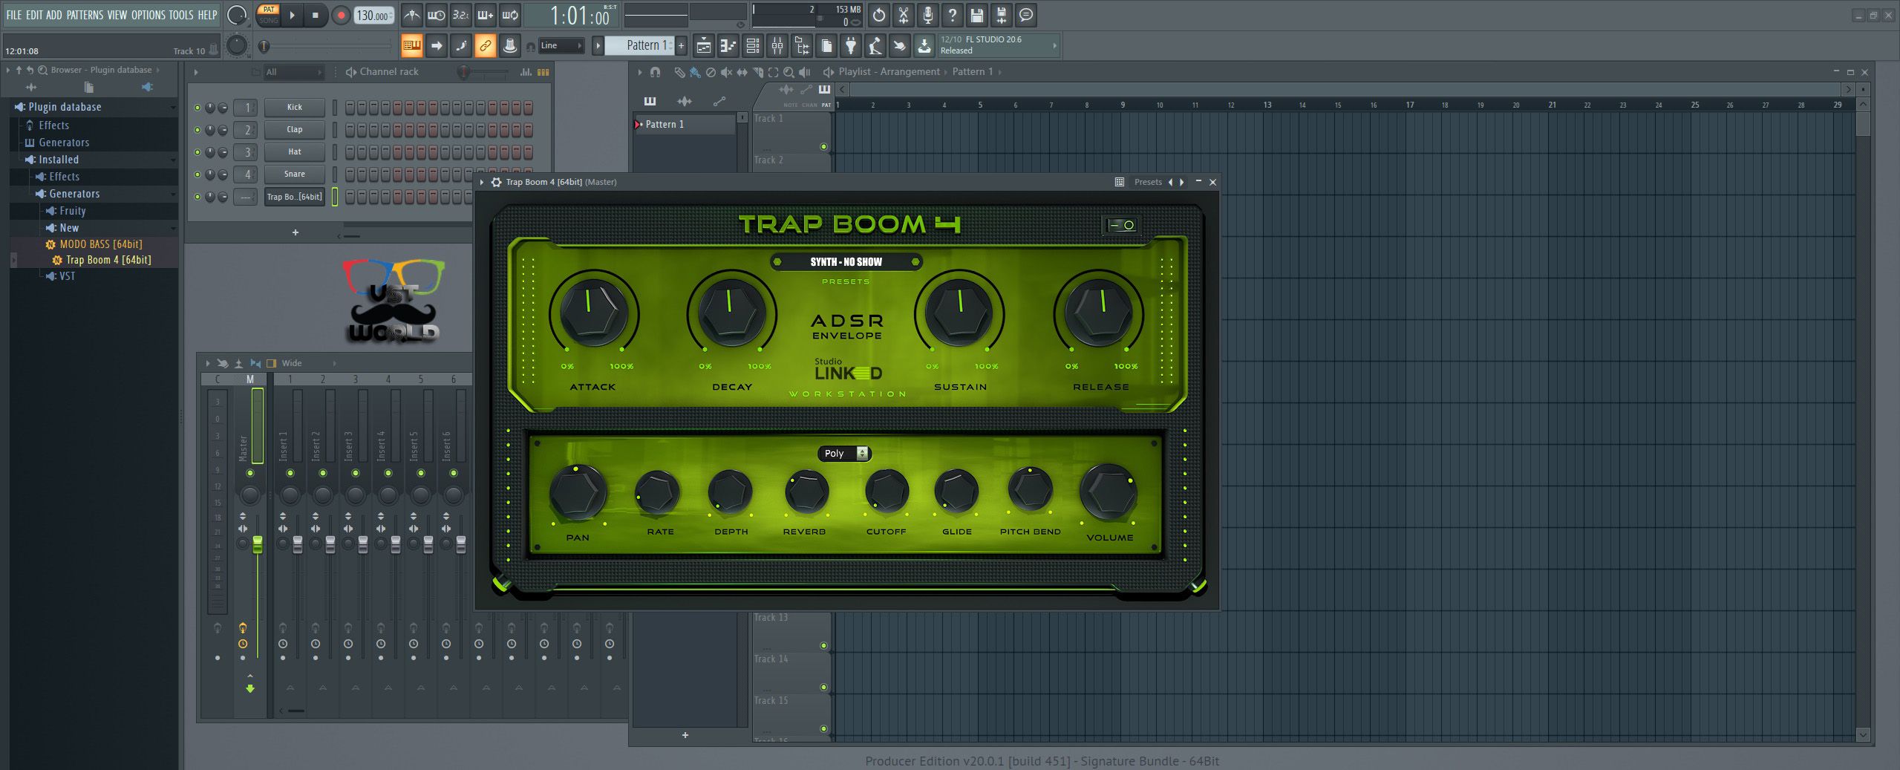Select the Trap Bo..[64bit] channel button

pos(295,197)
